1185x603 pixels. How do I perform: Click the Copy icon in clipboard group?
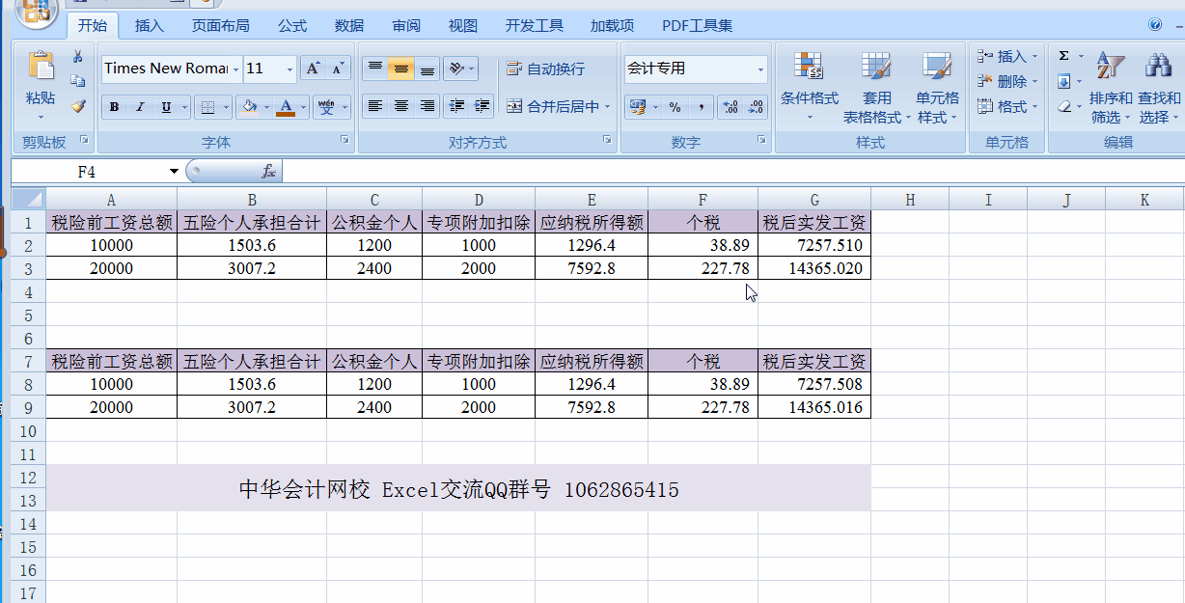pyautogui.click(x=78, y=82)
